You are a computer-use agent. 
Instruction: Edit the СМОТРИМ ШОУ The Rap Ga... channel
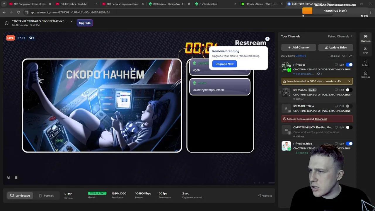(x=342, y=127)
